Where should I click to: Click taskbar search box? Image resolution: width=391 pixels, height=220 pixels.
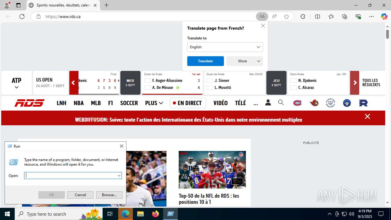click(59, 214)
